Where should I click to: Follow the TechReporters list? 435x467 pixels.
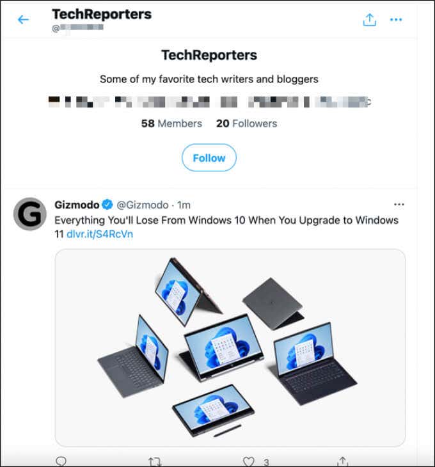pyautogui.click(x=209, y=157)
